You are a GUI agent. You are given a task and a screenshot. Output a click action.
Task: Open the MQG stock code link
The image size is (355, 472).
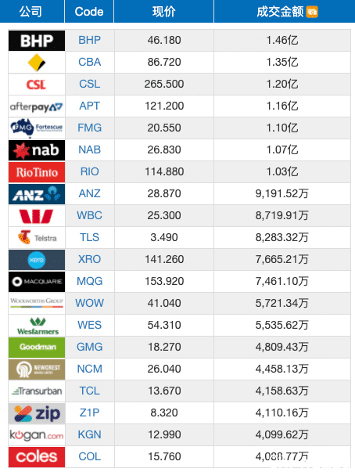[x=90, y=281]
